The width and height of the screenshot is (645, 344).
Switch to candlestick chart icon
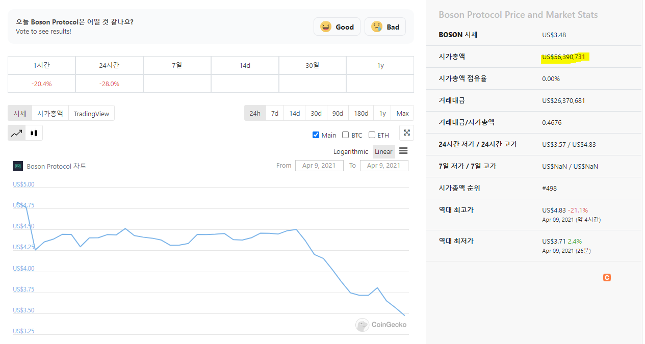tap(34, 133)
